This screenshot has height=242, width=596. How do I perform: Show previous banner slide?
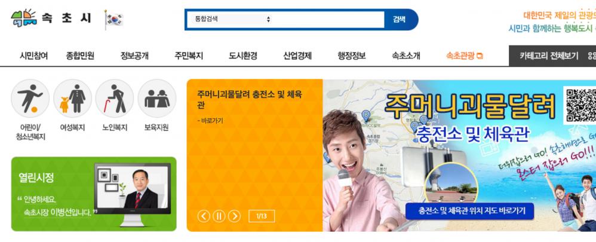point(204,216)
